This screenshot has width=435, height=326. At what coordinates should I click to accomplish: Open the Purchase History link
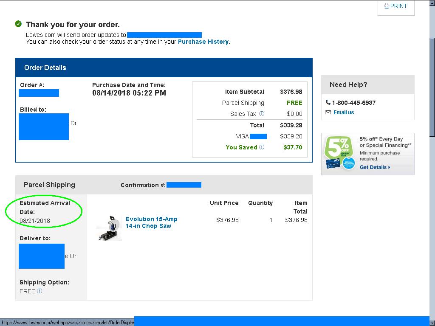tap(203, 42)
